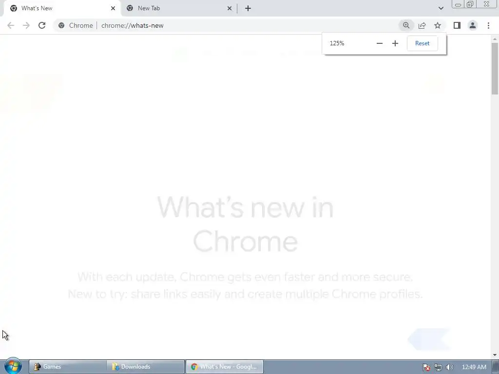The image size is (499, 374).
Task: Go forward with the forward arrow
Action: 26,25
